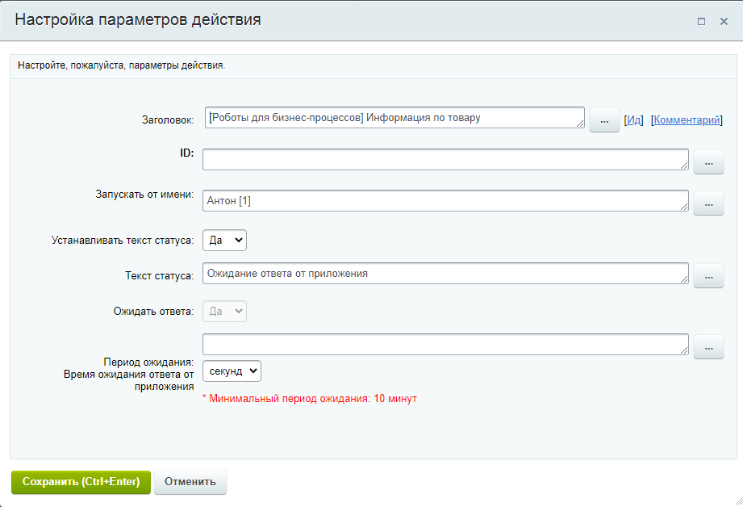Image resolution: width=743 pixels, height=507 pixels.
Task: Open the value picker for Текст статуса
Action: coord(708,276)
